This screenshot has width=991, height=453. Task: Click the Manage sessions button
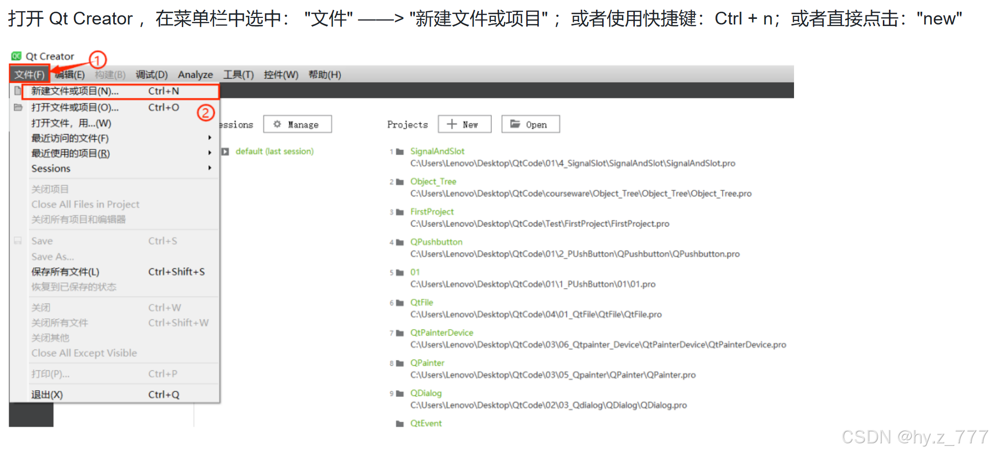(298, 124)
